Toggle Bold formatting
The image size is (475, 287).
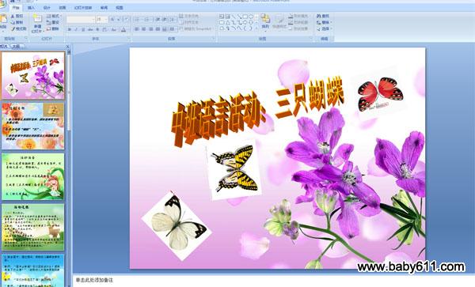coord(70,29)
